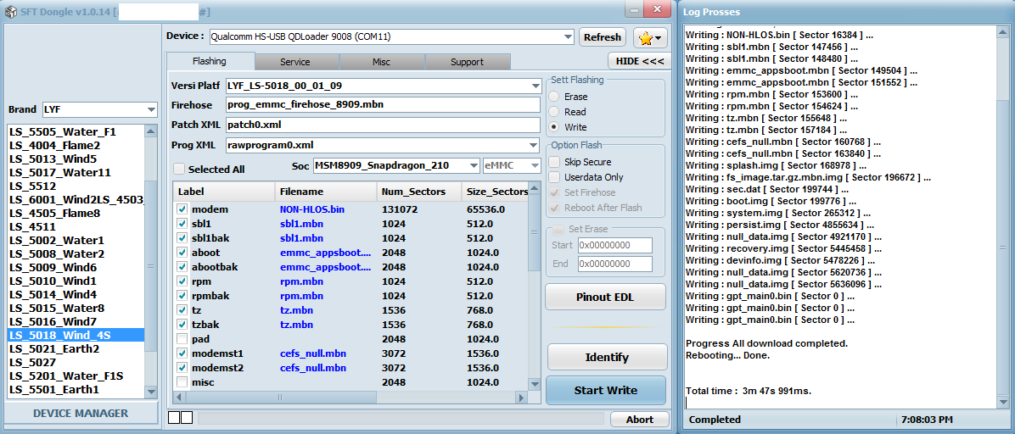This screenshot has height=434, width=1015.
Task: Toggle the Set Erase checkbox
Action: click(558, 229)
